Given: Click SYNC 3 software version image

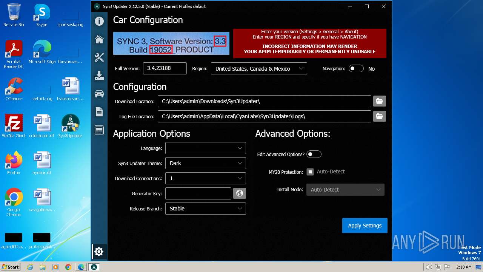Looking at the screenshot, I should pos(171,43).
